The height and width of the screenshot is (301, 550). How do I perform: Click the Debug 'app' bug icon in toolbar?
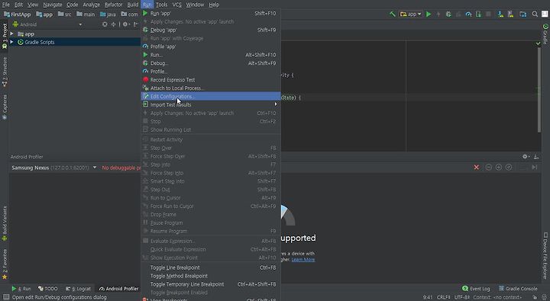pos(448,14)
